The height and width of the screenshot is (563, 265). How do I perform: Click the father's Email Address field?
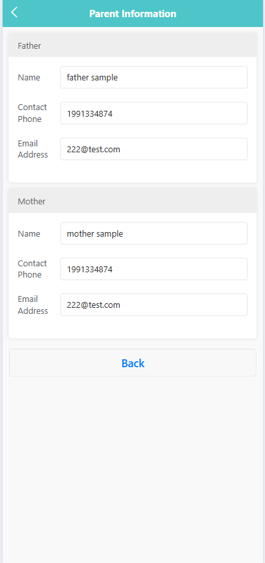pyautogui.click(x=154, y=149)
